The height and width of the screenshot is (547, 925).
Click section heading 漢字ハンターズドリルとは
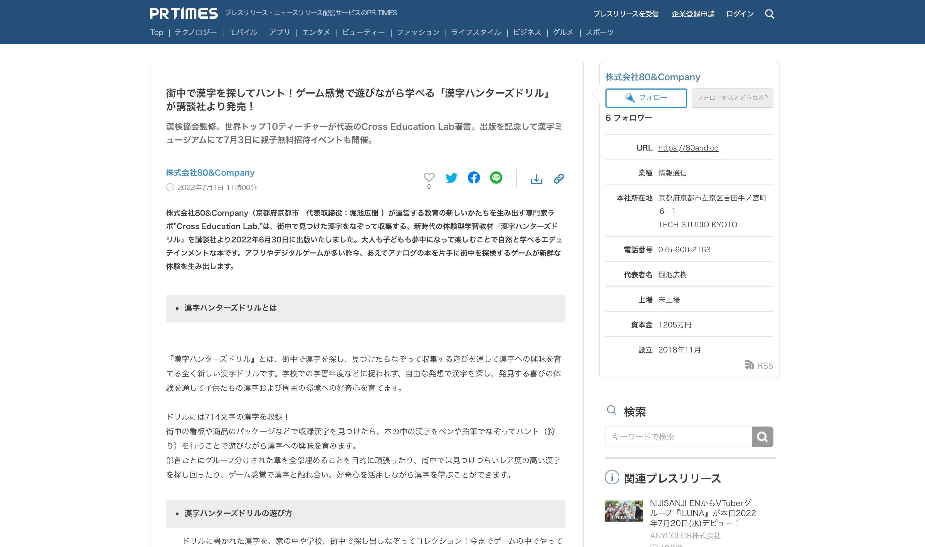pos(231,308)
